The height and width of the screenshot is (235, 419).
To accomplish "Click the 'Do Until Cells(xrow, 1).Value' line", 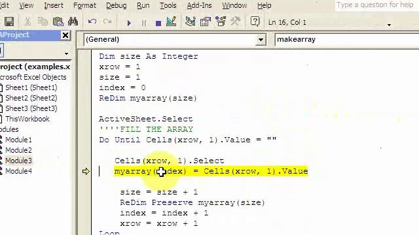I will [188, 140].
